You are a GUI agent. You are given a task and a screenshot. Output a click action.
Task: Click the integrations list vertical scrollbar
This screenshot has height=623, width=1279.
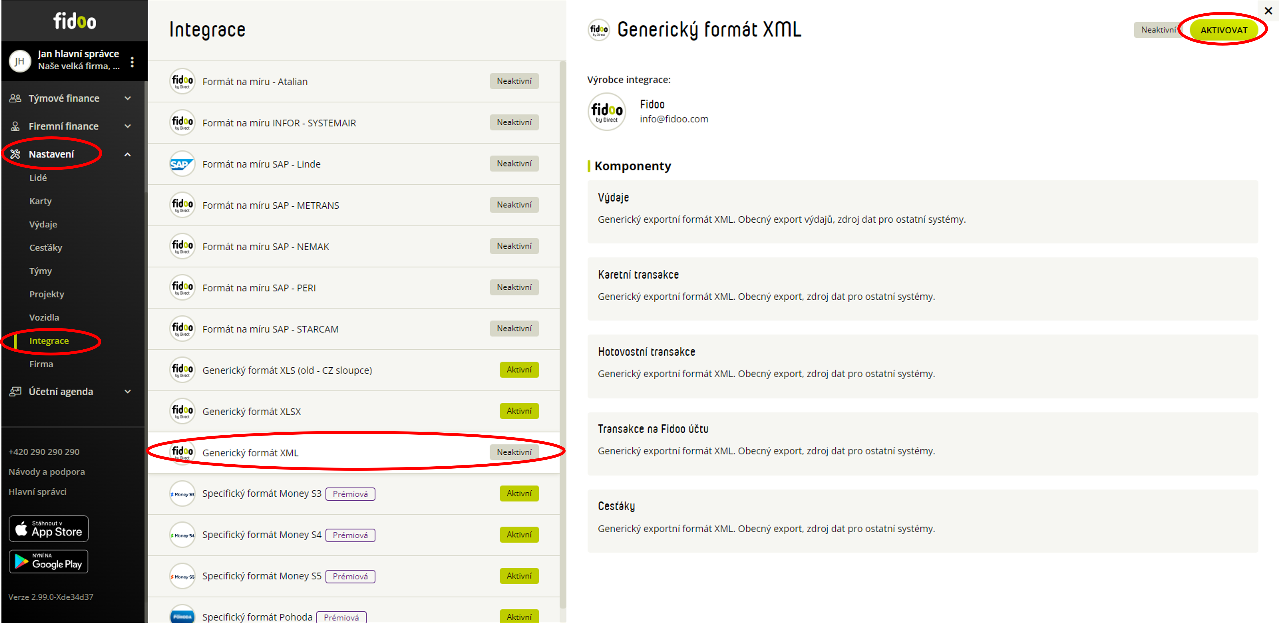(x=562, y=334)
